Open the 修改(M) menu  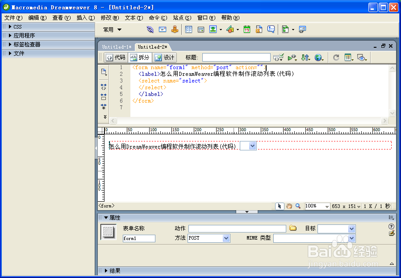click(x=110, y=18)
